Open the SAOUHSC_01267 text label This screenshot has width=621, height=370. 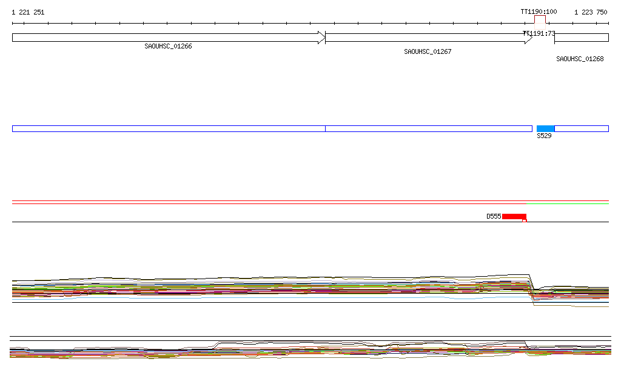point(428,52)
